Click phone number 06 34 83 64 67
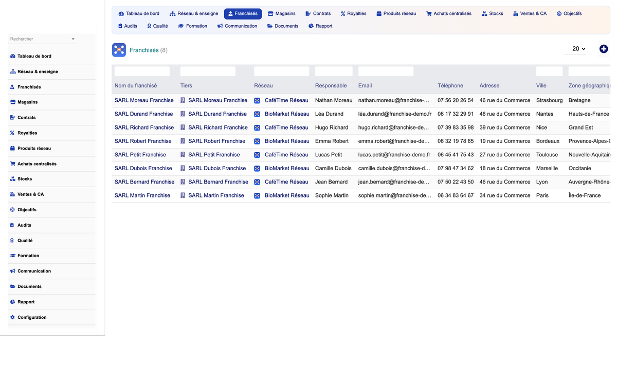617x382 pixels. tap(456, 195)
